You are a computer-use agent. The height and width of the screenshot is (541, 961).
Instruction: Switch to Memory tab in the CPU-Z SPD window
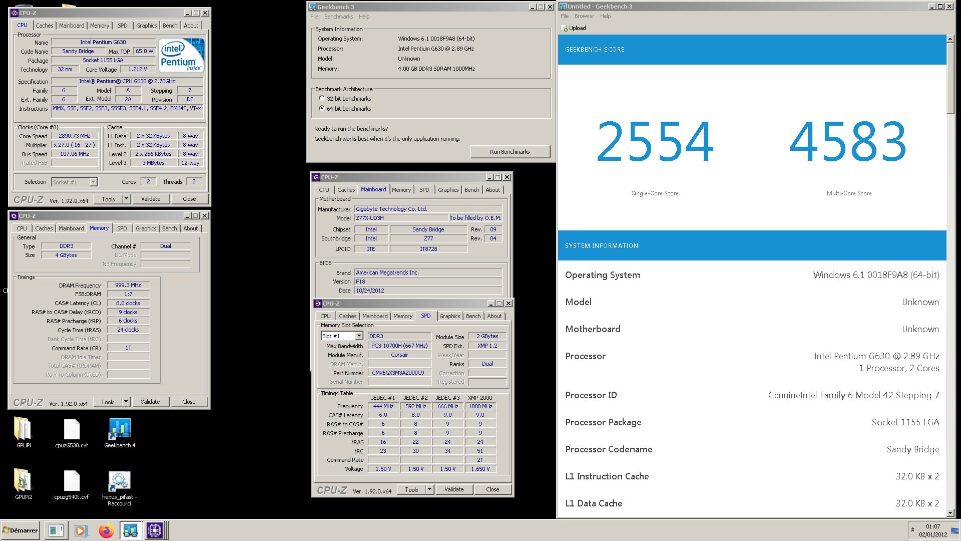point(403,316)
